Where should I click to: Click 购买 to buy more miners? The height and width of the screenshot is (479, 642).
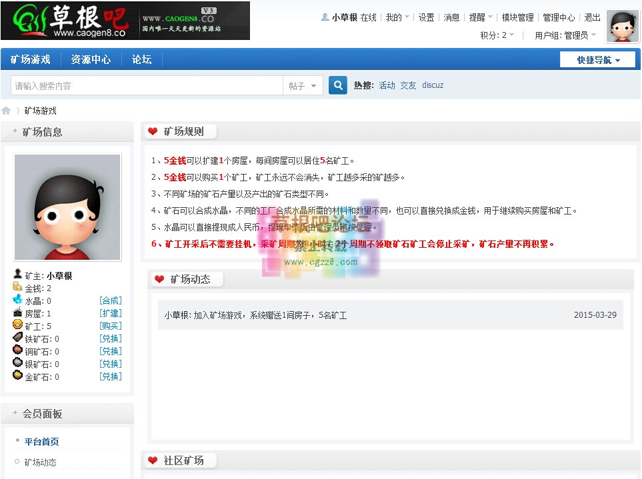[x=111, y=325]
